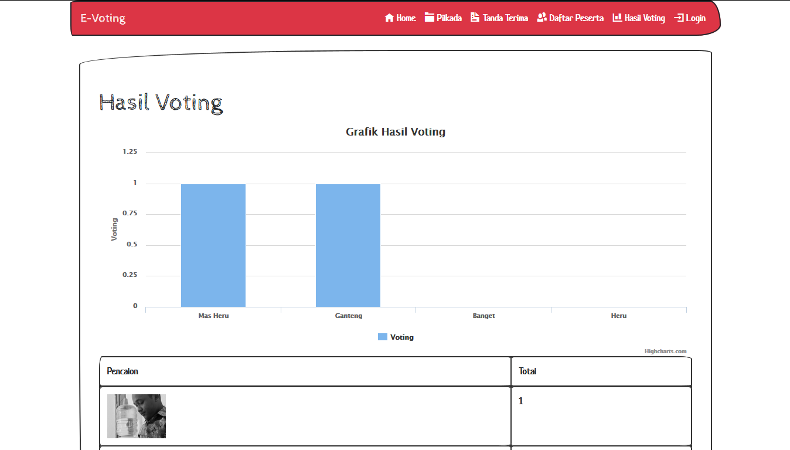The width and height of the screenshot is (790, 450).
Task: Click the Total column header
Action: pos(527,371)
